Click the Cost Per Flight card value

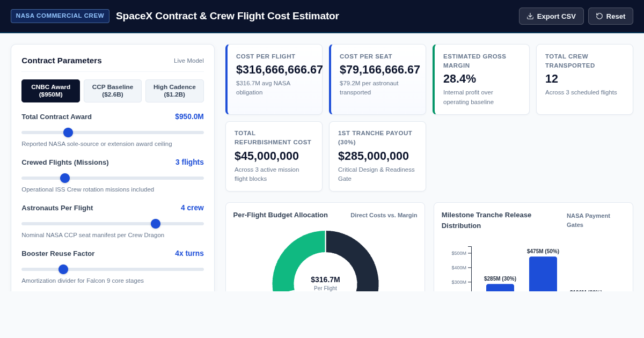coord(279,70)
